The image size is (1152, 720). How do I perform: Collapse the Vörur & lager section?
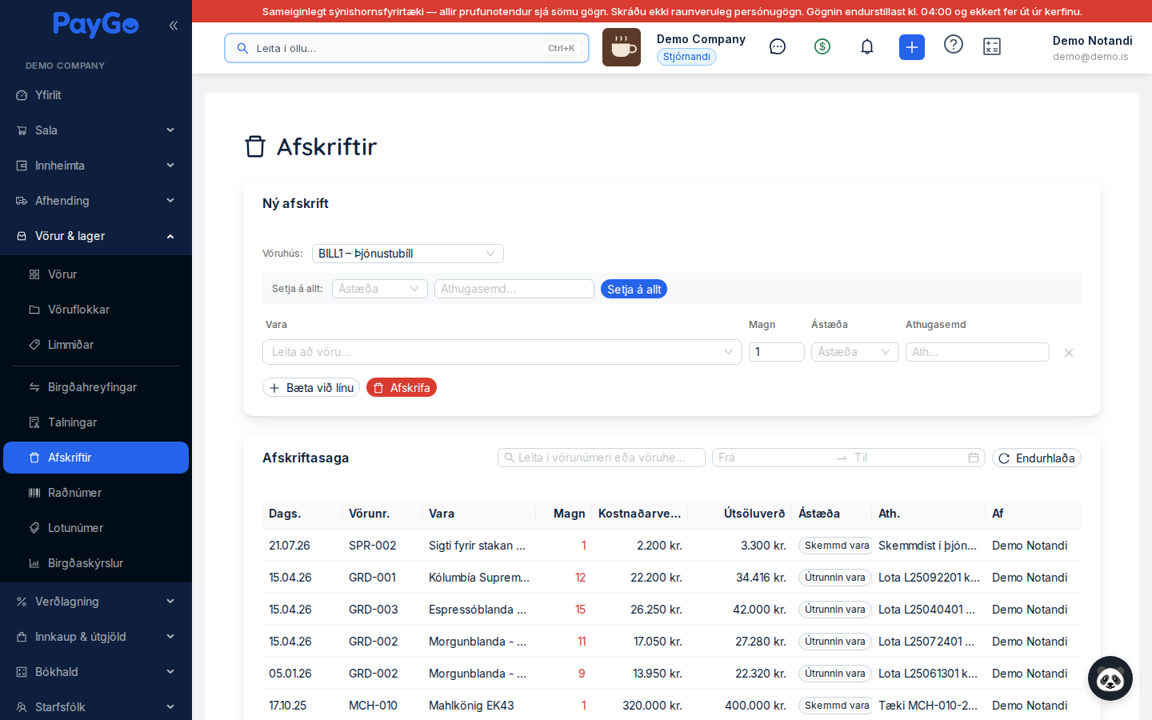pyautogui.click(x=96, y=236)
